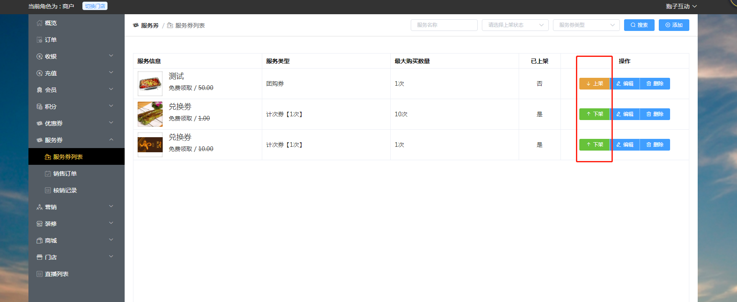Click the 销售订单 submenu icon
This screenshot has width=737, height=302.
48,174
